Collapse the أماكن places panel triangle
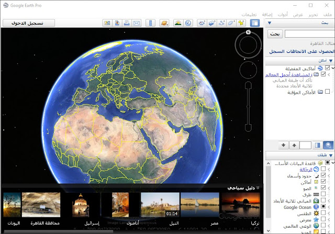 point(331,61)
